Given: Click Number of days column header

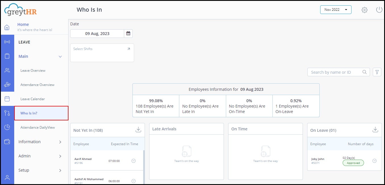Looking at the screenshot, I should pos(361,144).
